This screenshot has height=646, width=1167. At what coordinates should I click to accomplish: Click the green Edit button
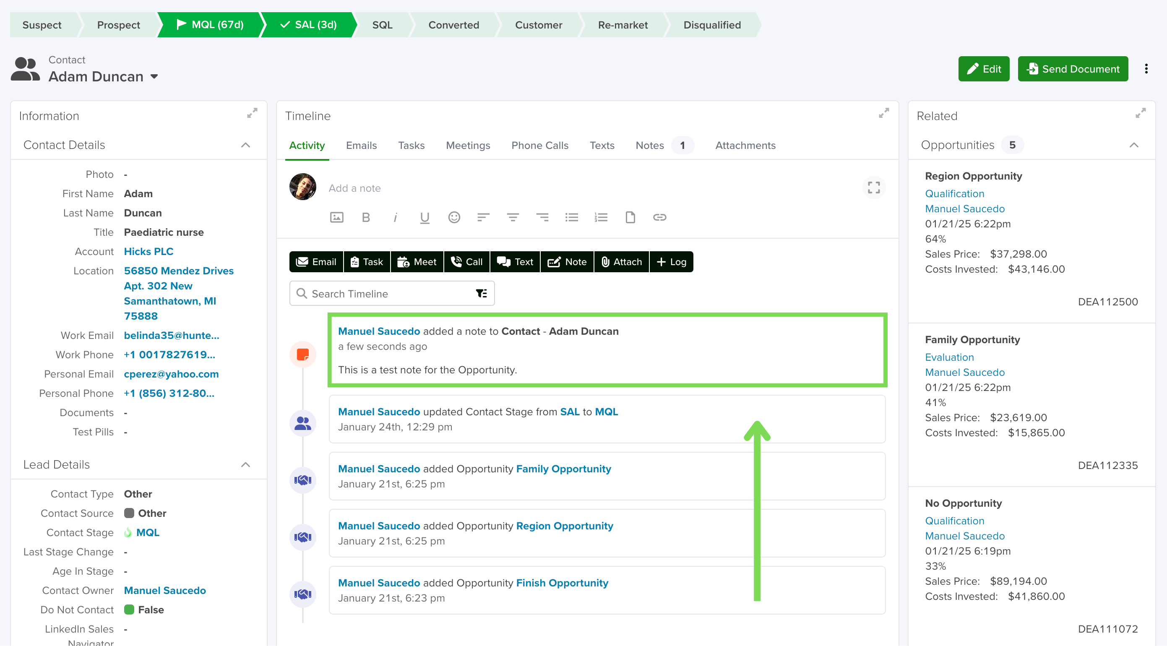[984, 69]
